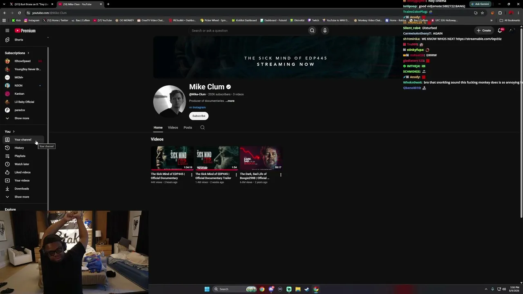523x294 pixels.
Task: Go to YouTube Premium home logo
Action: point(25,31)
